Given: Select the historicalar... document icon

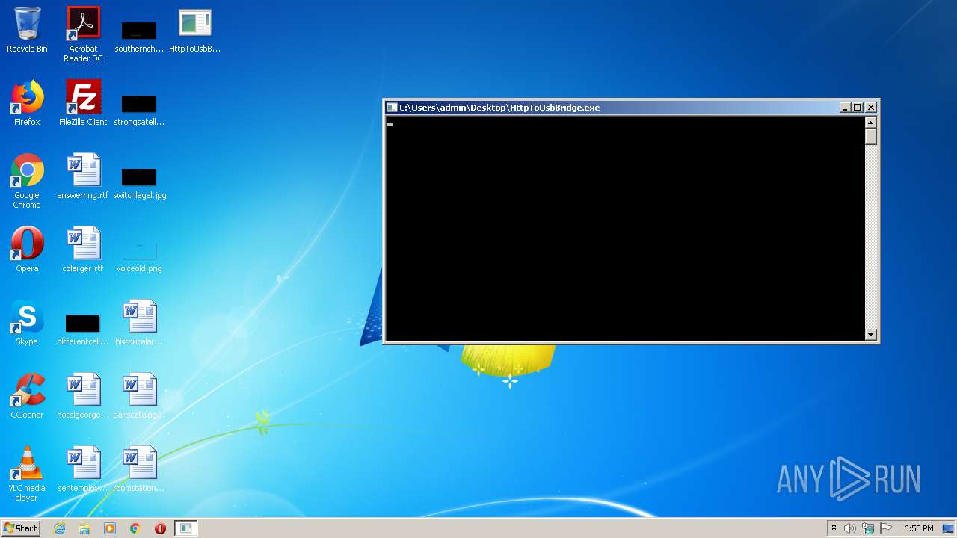Looking at the screenshot, I should click(139, 324).
